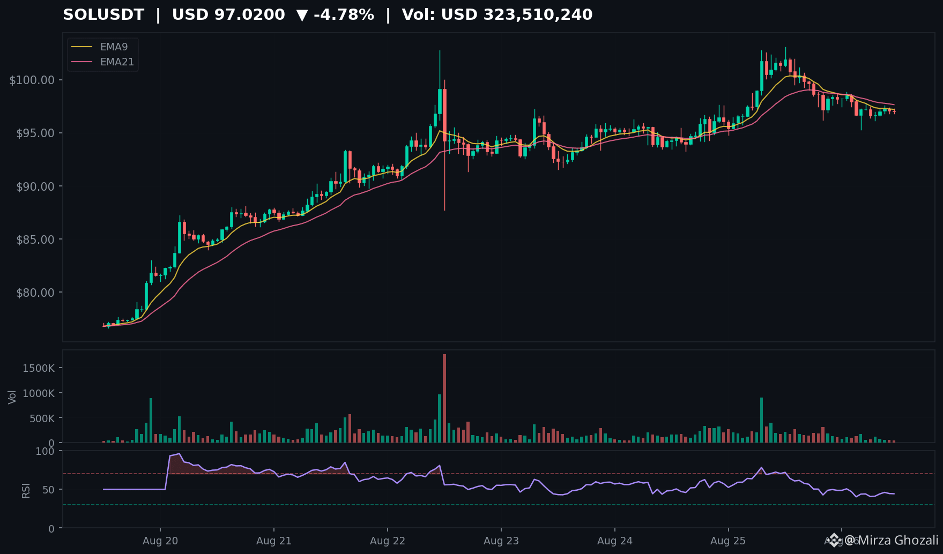Image resolution: width=943 pixels, height=554 pixels.
Task: Click the USD 97.0200 price text
Action: [x=228, y=14]
